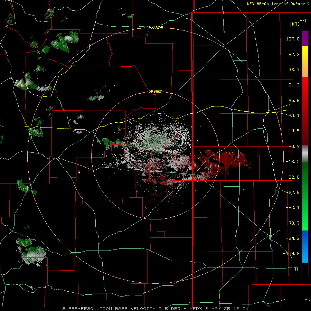Click the blue segment of color bar

305,246
